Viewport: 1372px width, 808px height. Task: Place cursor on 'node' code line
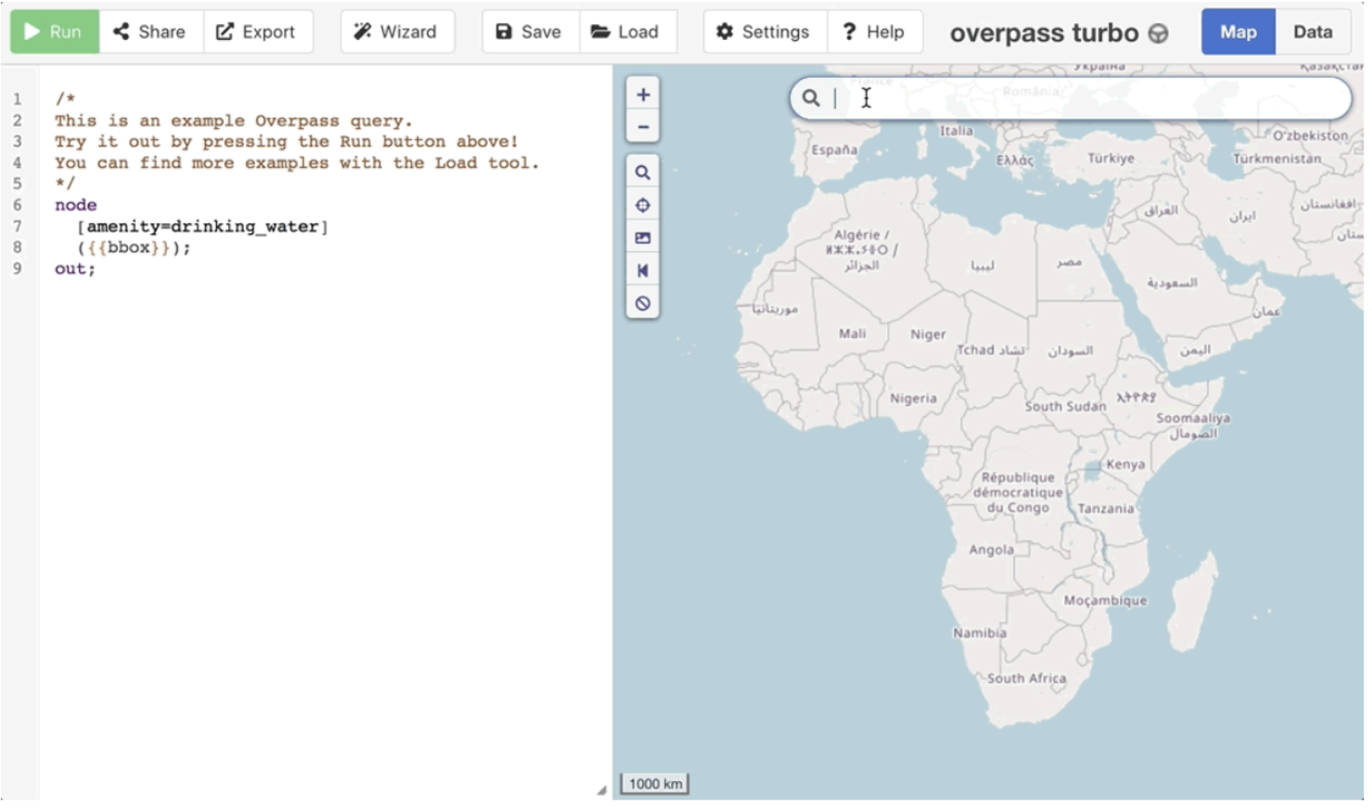click(75, 205)
